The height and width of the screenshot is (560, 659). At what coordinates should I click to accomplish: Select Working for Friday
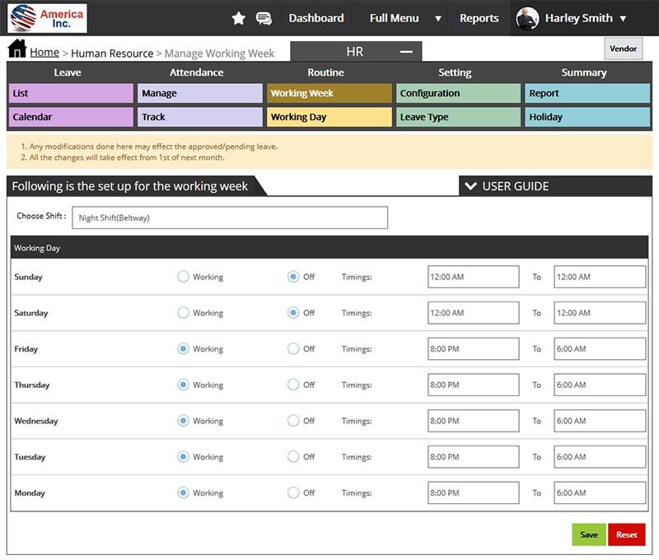(x=183, y=348)
